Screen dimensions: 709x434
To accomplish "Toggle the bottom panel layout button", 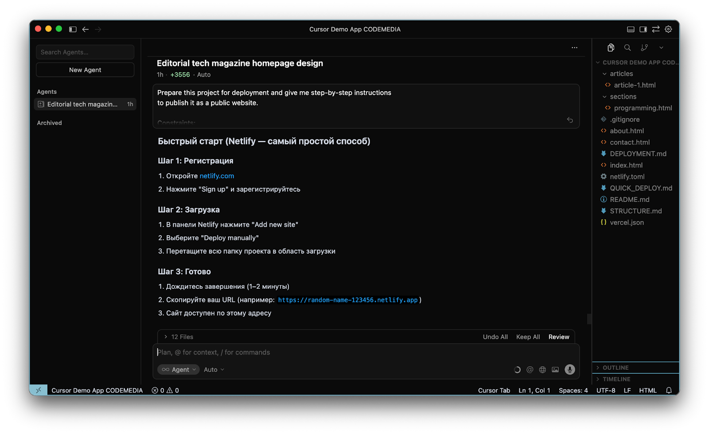I will point(631,29).
